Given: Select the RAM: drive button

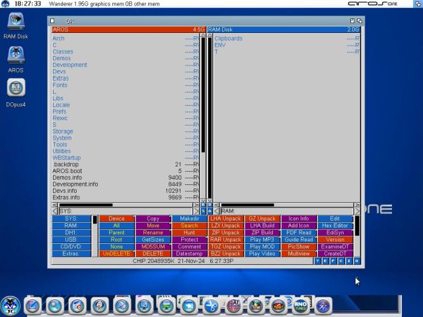Looking at the screenshot, I should click(71, 226).
